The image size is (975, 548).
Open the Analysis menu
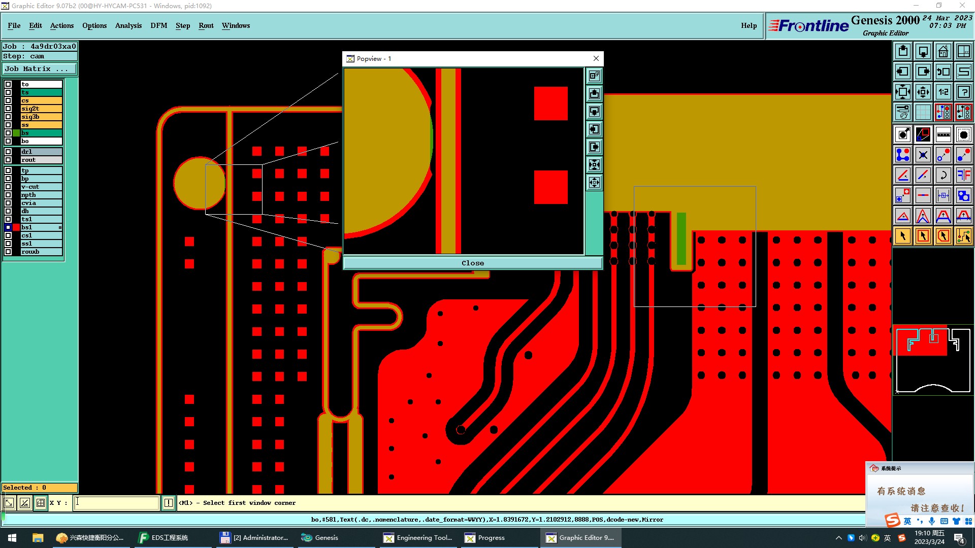tap(128, 25)
